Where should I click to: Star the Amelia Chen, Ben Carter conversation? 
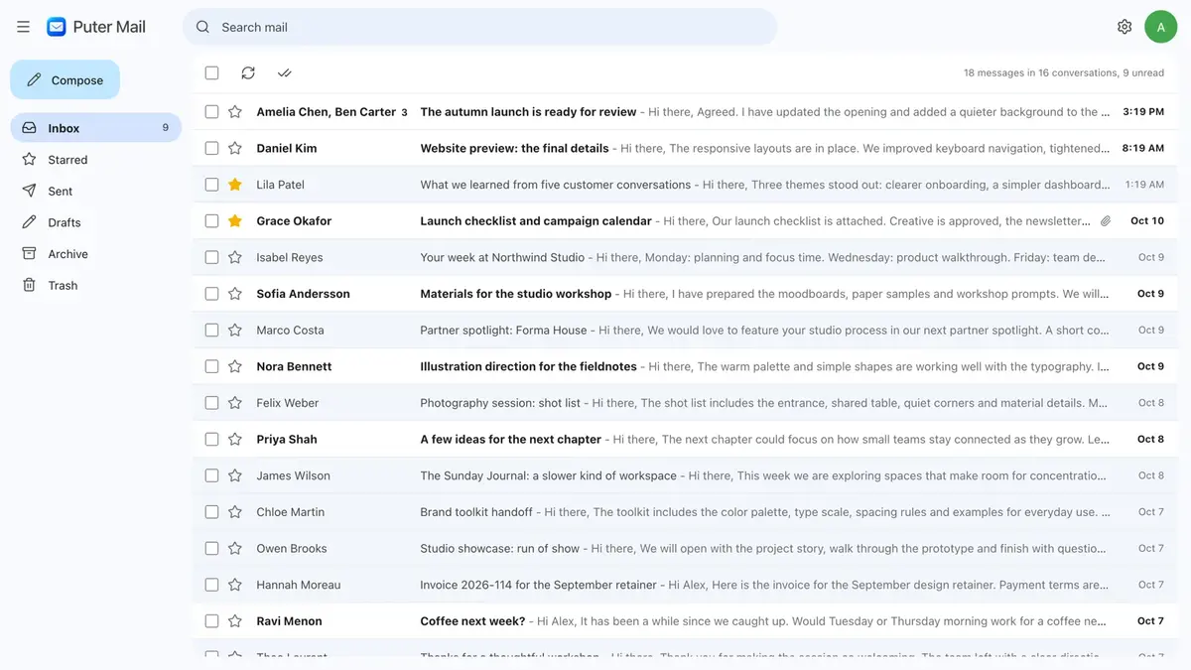[235, 112]
